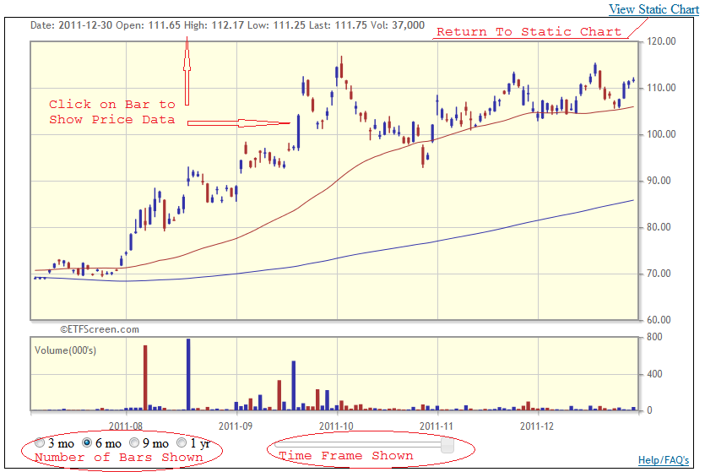
Task: Select the 6 mo radio button
Action: point(87,442)
